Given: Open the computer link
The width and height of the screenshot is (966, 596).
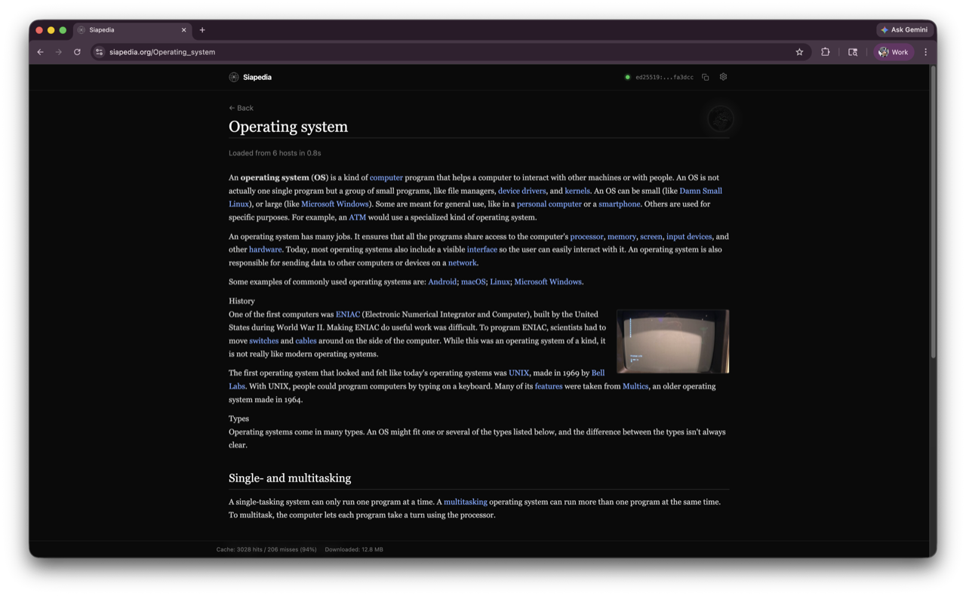Looking at the screenshot, I should 386,178.
